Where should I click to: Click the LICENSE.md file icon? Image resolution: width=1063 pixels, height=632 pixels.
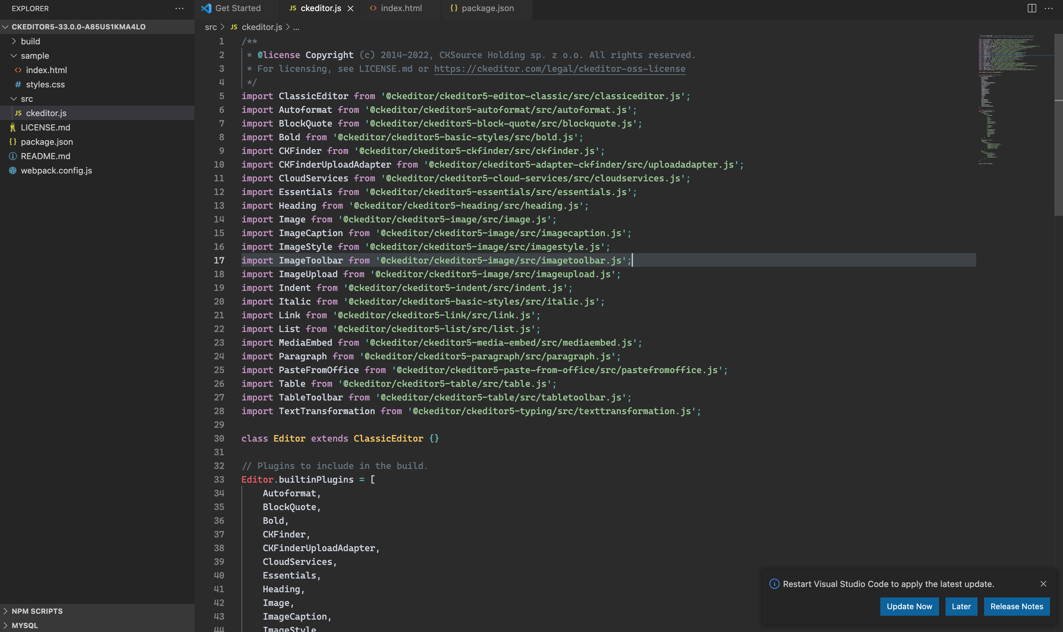[13, 127]
